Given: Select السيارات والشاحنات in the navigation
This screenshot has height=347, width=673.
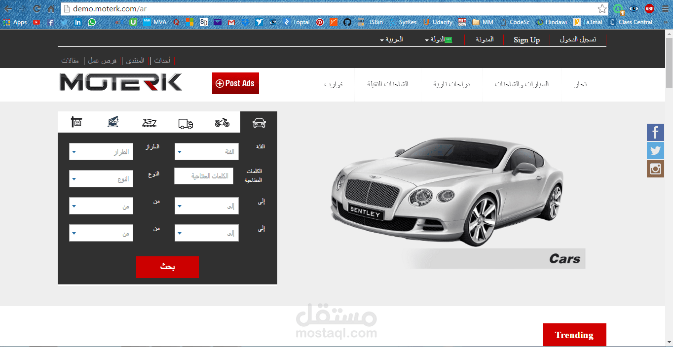Looking at the screenshot, I should [522, 84].
